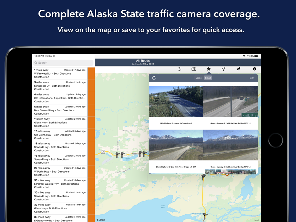Open the top-right Glenn Highway Knik River camera image
Image resolution: width=296 pixels, height=222 pixels.
click(x=231, y=101)
